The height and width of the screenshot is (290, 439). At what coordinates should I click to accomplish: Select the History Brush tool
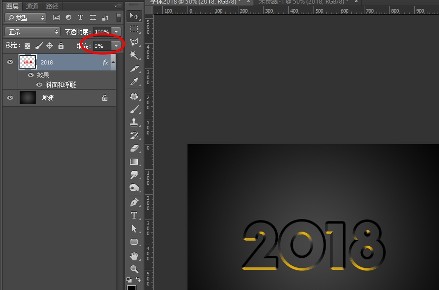pyautogui.click(x=134, y=135)
